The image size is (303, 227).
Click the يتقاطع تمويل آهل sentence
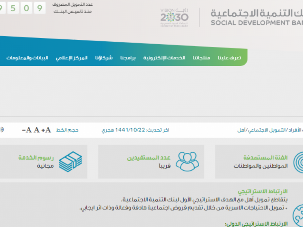click(204, 200)
